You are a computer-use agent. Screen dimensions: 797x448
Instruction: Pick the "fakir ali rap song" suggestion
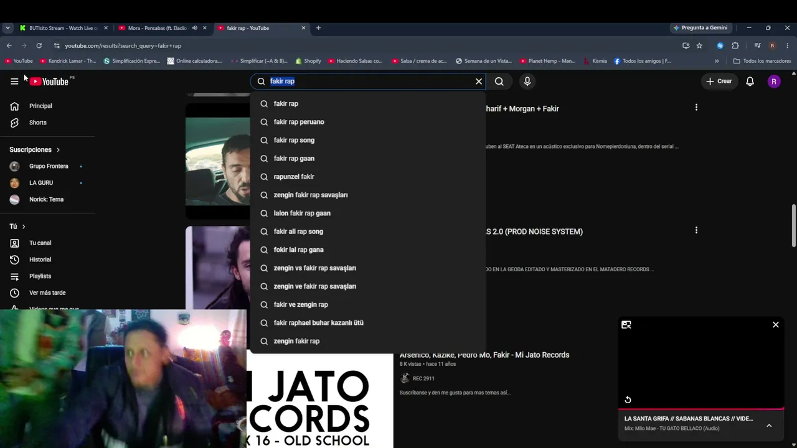pos(368,231)
